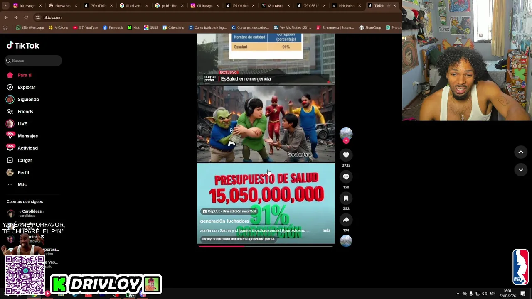Open Ver Mr. Pickles bookmark

tap(292, 28)
